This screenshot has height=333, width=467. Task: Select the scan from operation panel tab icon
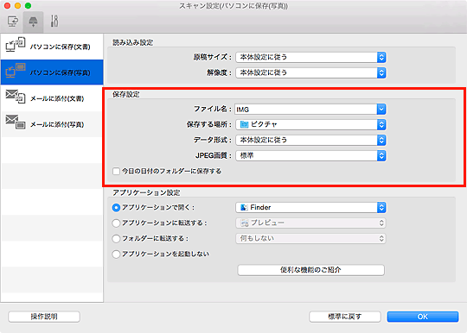click(33, 22)
